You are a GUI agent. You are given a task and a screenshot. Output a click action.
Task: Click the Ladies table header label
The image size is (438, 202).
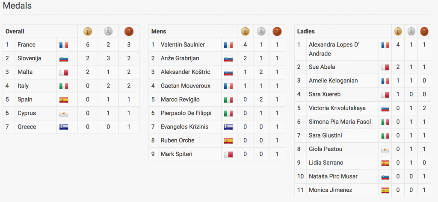306,31
